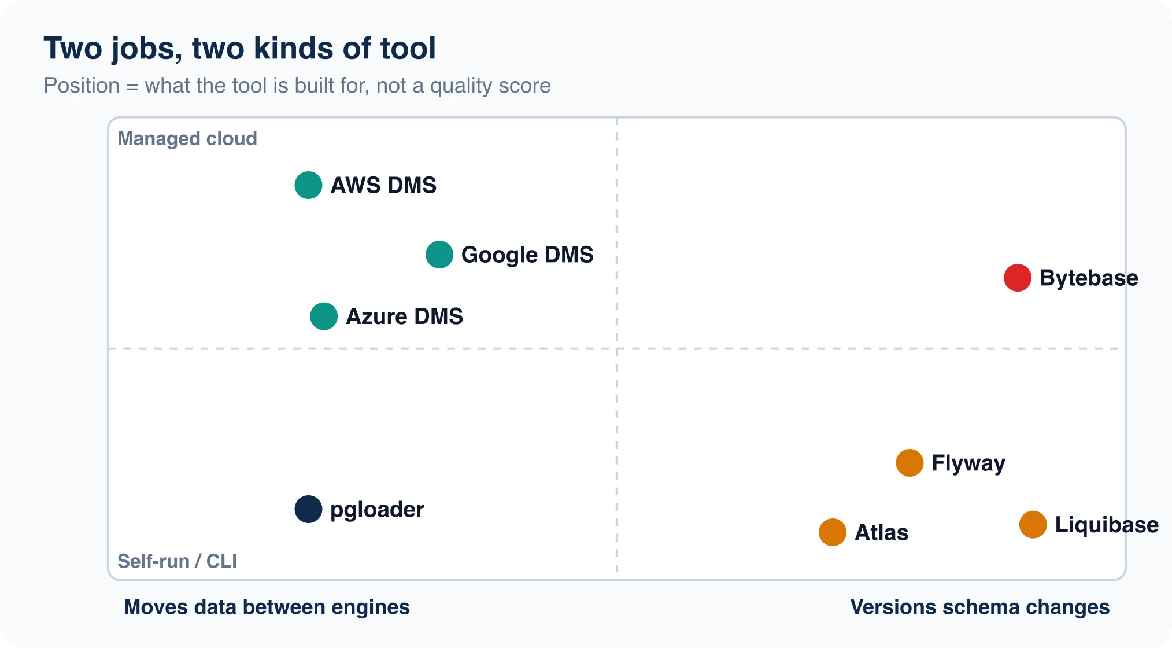
Task: Click the title 'Two jobs, two kinds of tool'
Action: (239, 49)
